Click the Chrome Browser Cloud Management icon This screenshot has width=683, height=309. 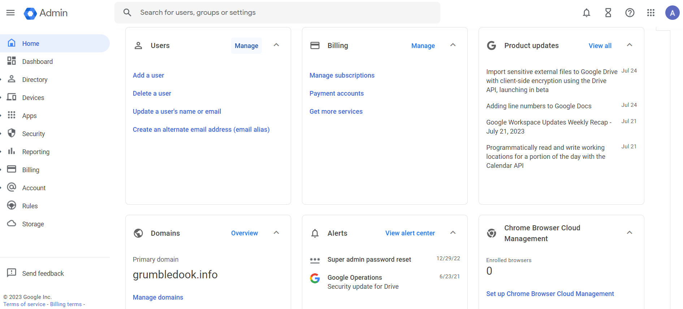(492, 233)
